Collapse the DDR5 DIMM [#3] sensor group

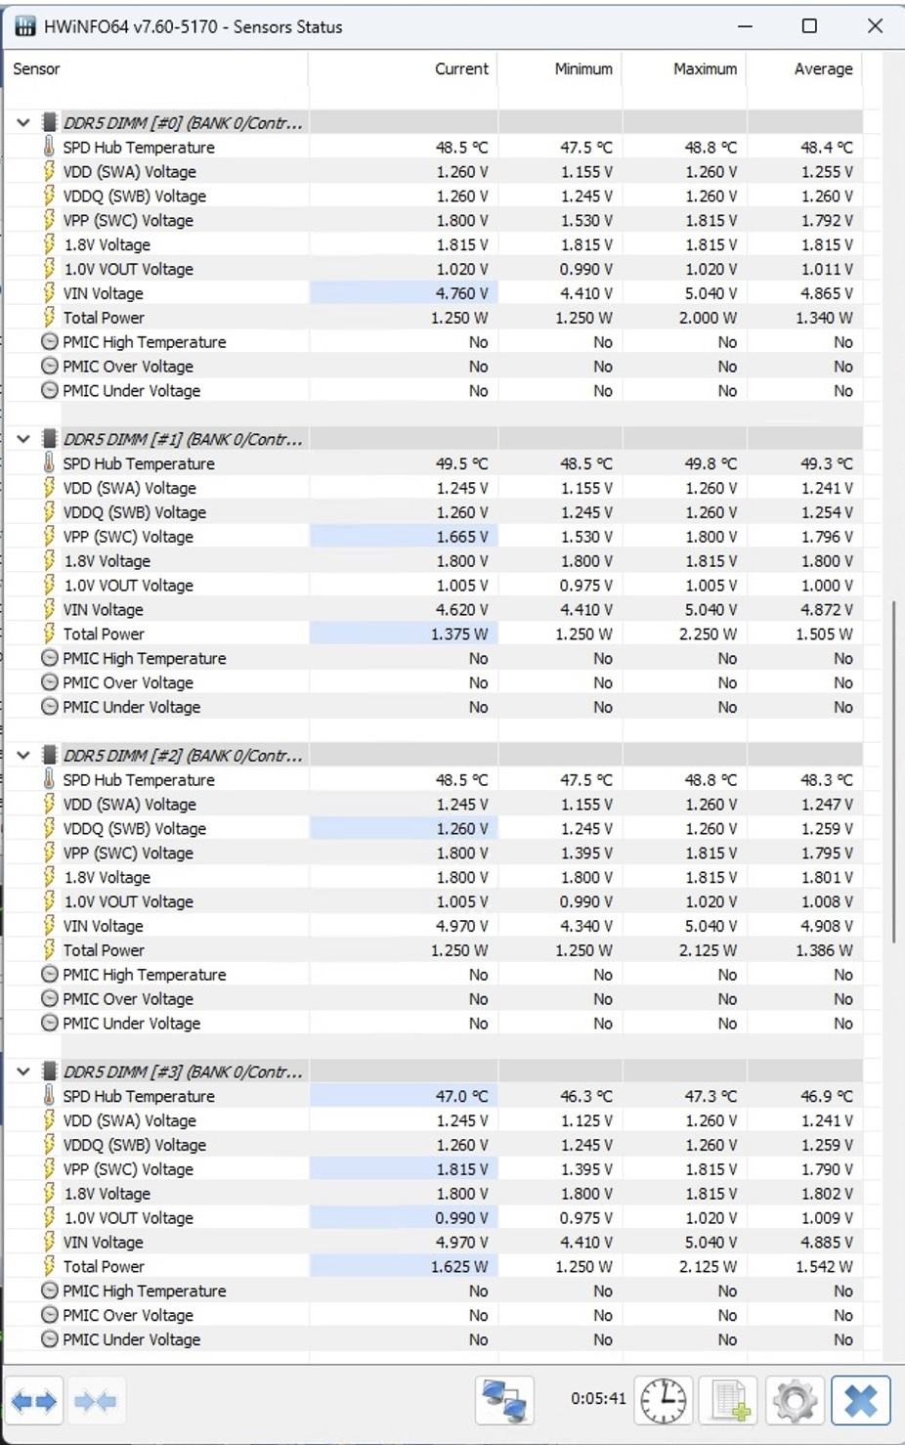tap(23, 1072)
